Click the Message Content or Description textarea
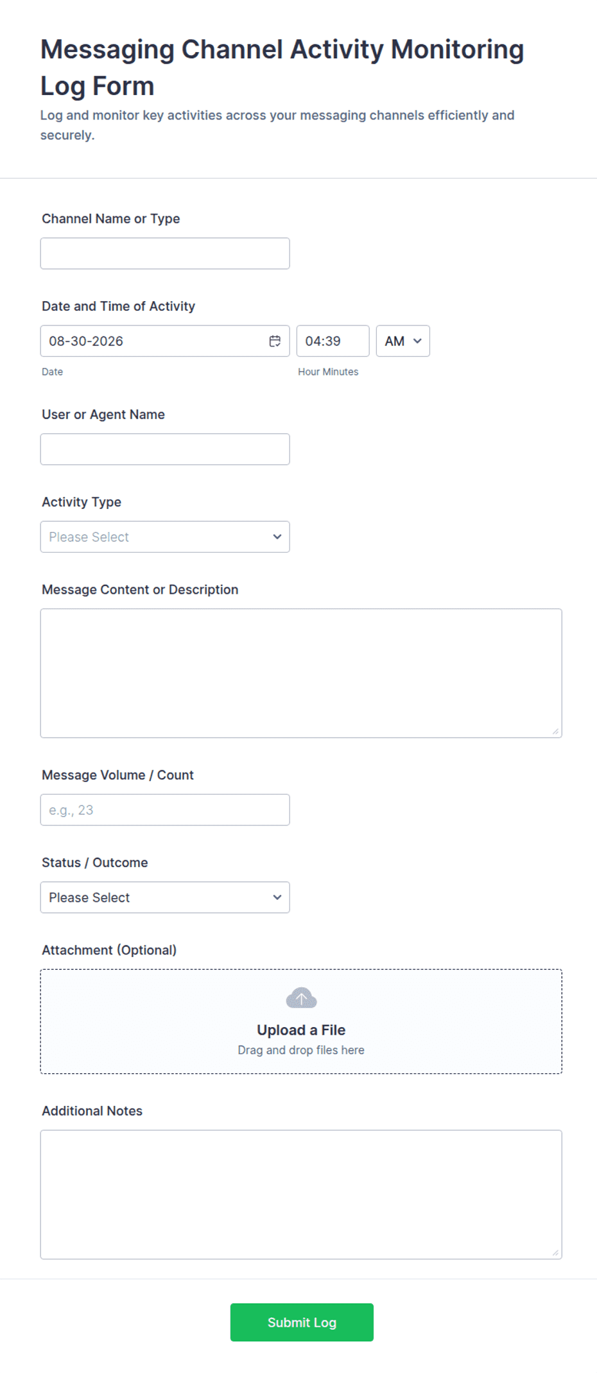Viewport: 597px width, 1373px height. coord(301,673)
